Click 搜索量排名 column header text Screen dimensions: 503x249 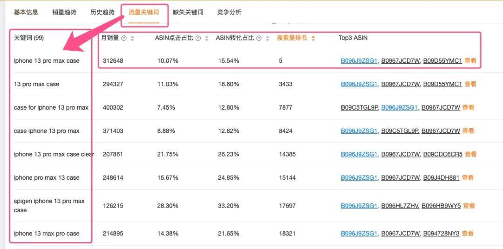tap(292, 38)
